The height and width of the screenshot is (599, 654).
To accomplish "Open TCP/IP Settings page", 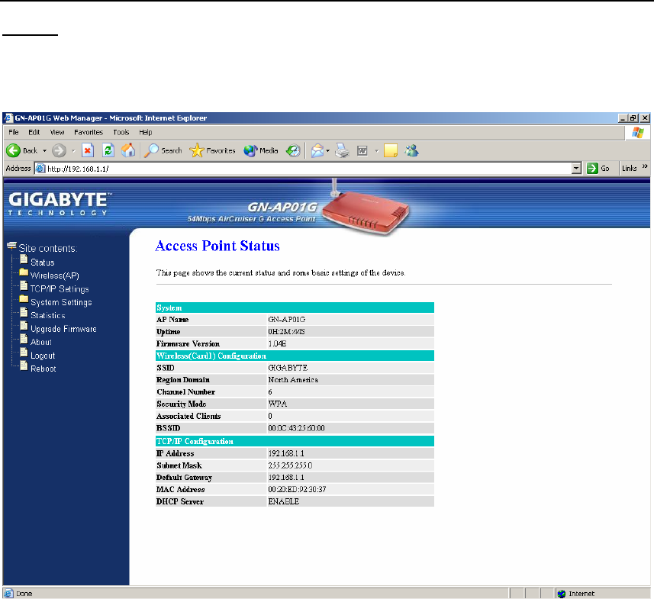I will pyautogui.click(x=60, y=289).
